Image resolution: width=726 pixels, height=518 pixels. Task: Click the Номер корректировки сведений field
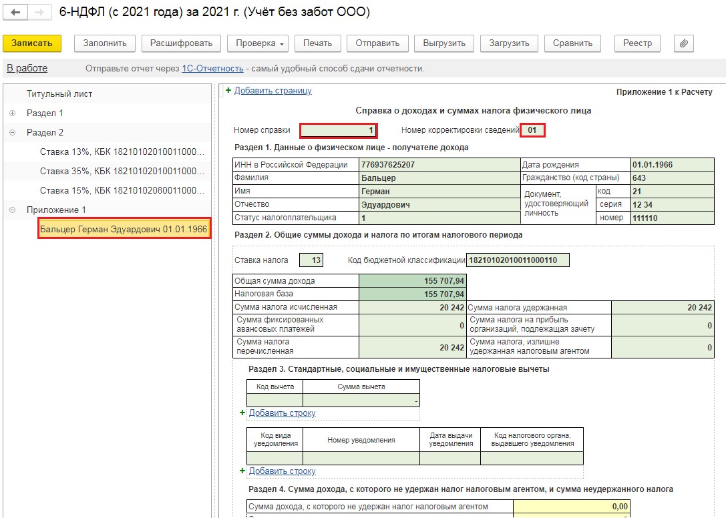coord(532,130)
